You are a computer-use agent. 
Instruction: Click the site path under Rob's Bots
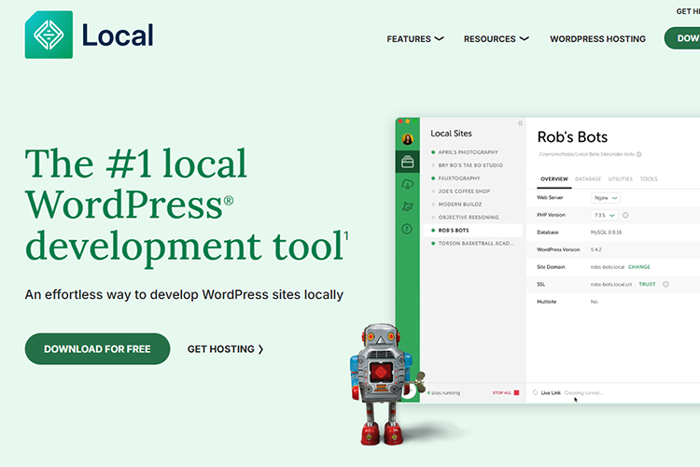(x=586, y=155)
